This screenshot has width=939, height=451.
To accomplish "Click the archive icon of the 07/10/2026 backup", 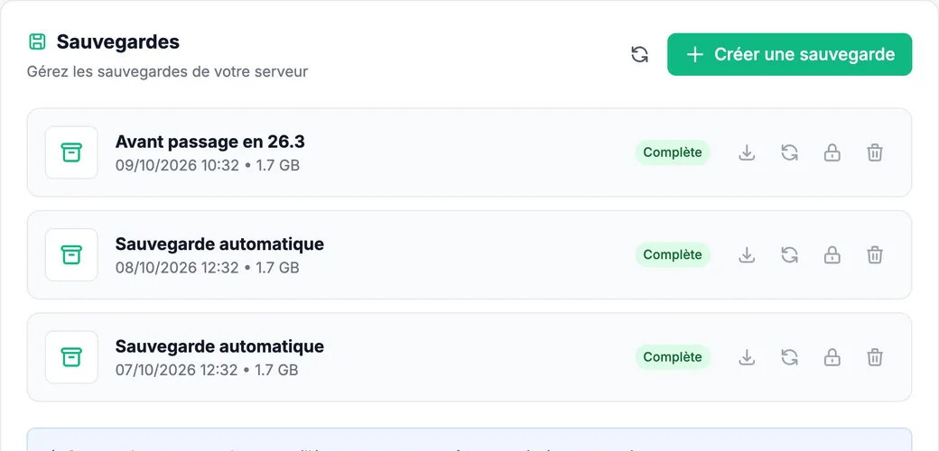I will [71, 357].
